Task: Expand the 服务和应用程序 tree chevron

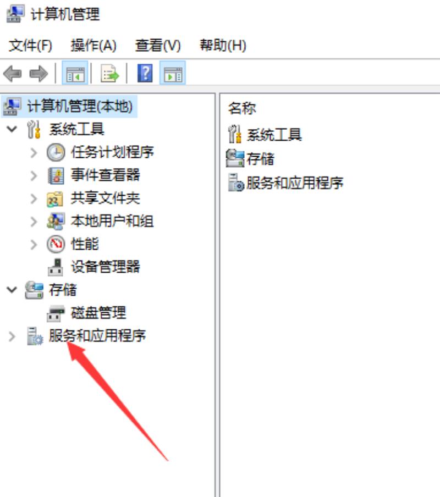Action: (12, 336)
